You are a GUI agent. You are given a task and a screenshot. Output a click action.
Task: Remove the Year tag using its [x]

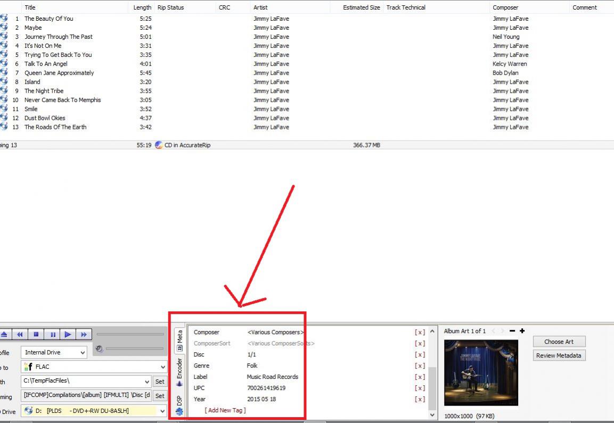click(x=420, y=400)
